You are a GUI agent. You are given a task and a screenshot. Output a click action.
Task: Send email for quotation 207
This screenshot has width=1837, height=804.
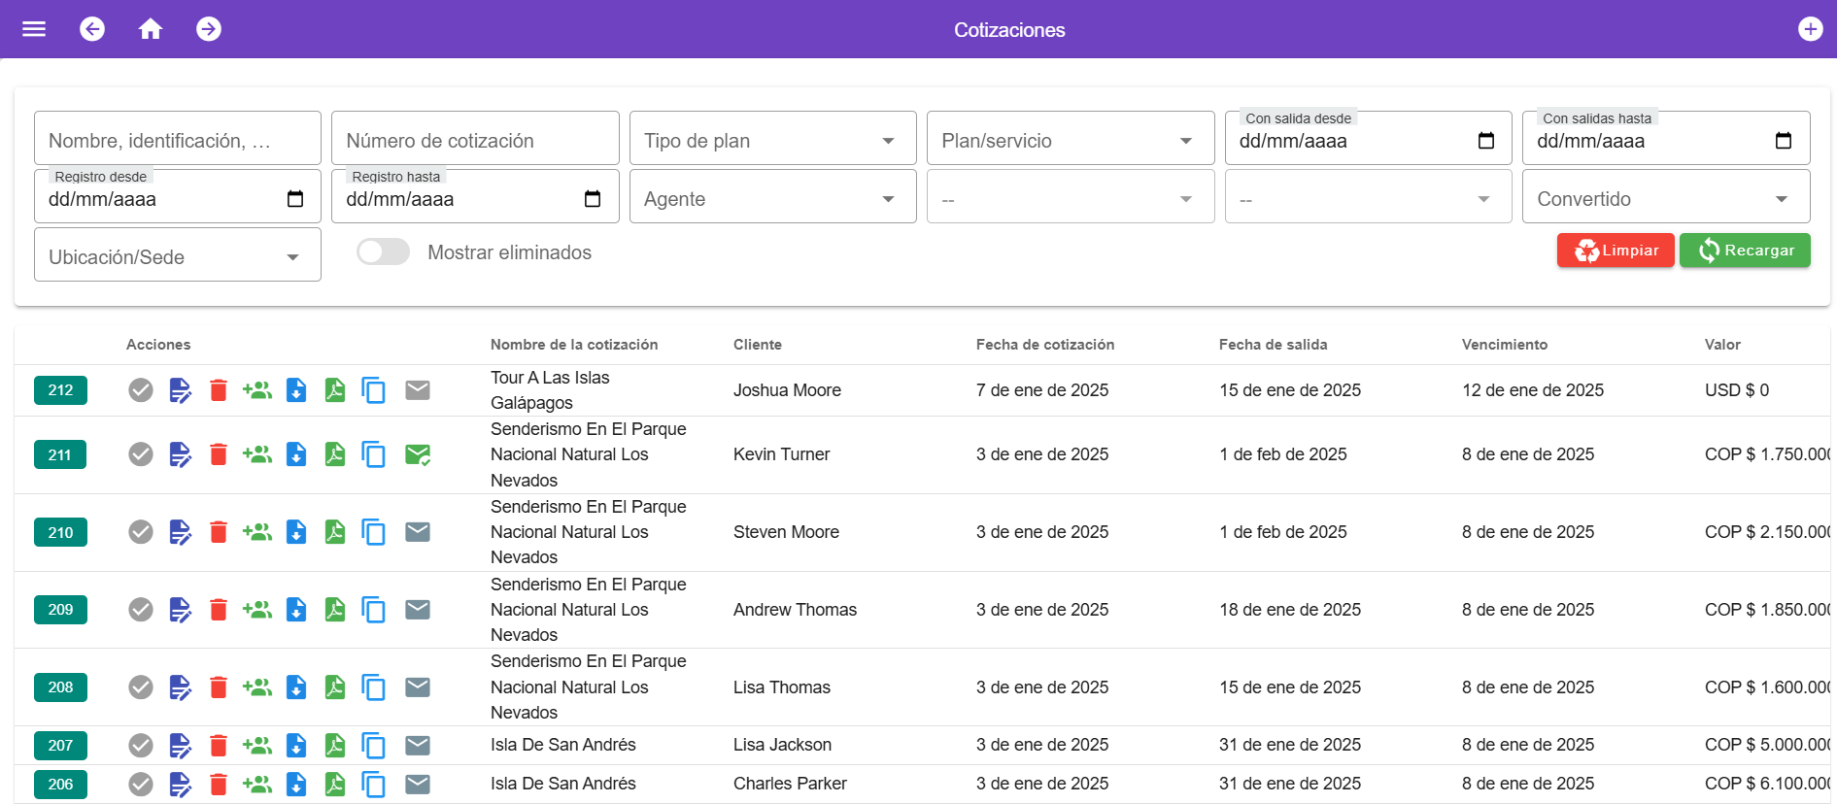coord(418,746)
